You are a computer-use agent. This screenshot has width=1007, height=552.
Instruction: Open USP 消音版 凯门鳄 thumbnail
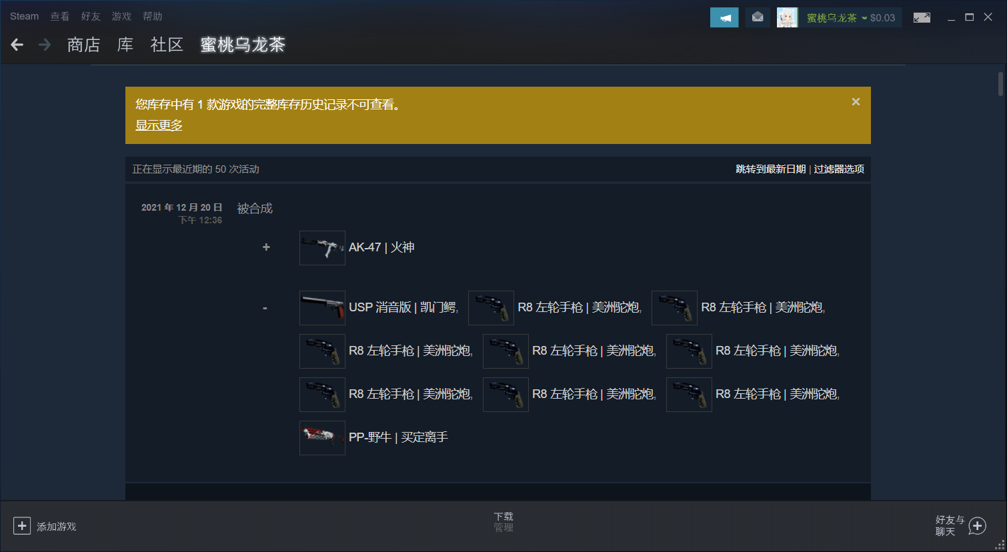tap(322, 308)
